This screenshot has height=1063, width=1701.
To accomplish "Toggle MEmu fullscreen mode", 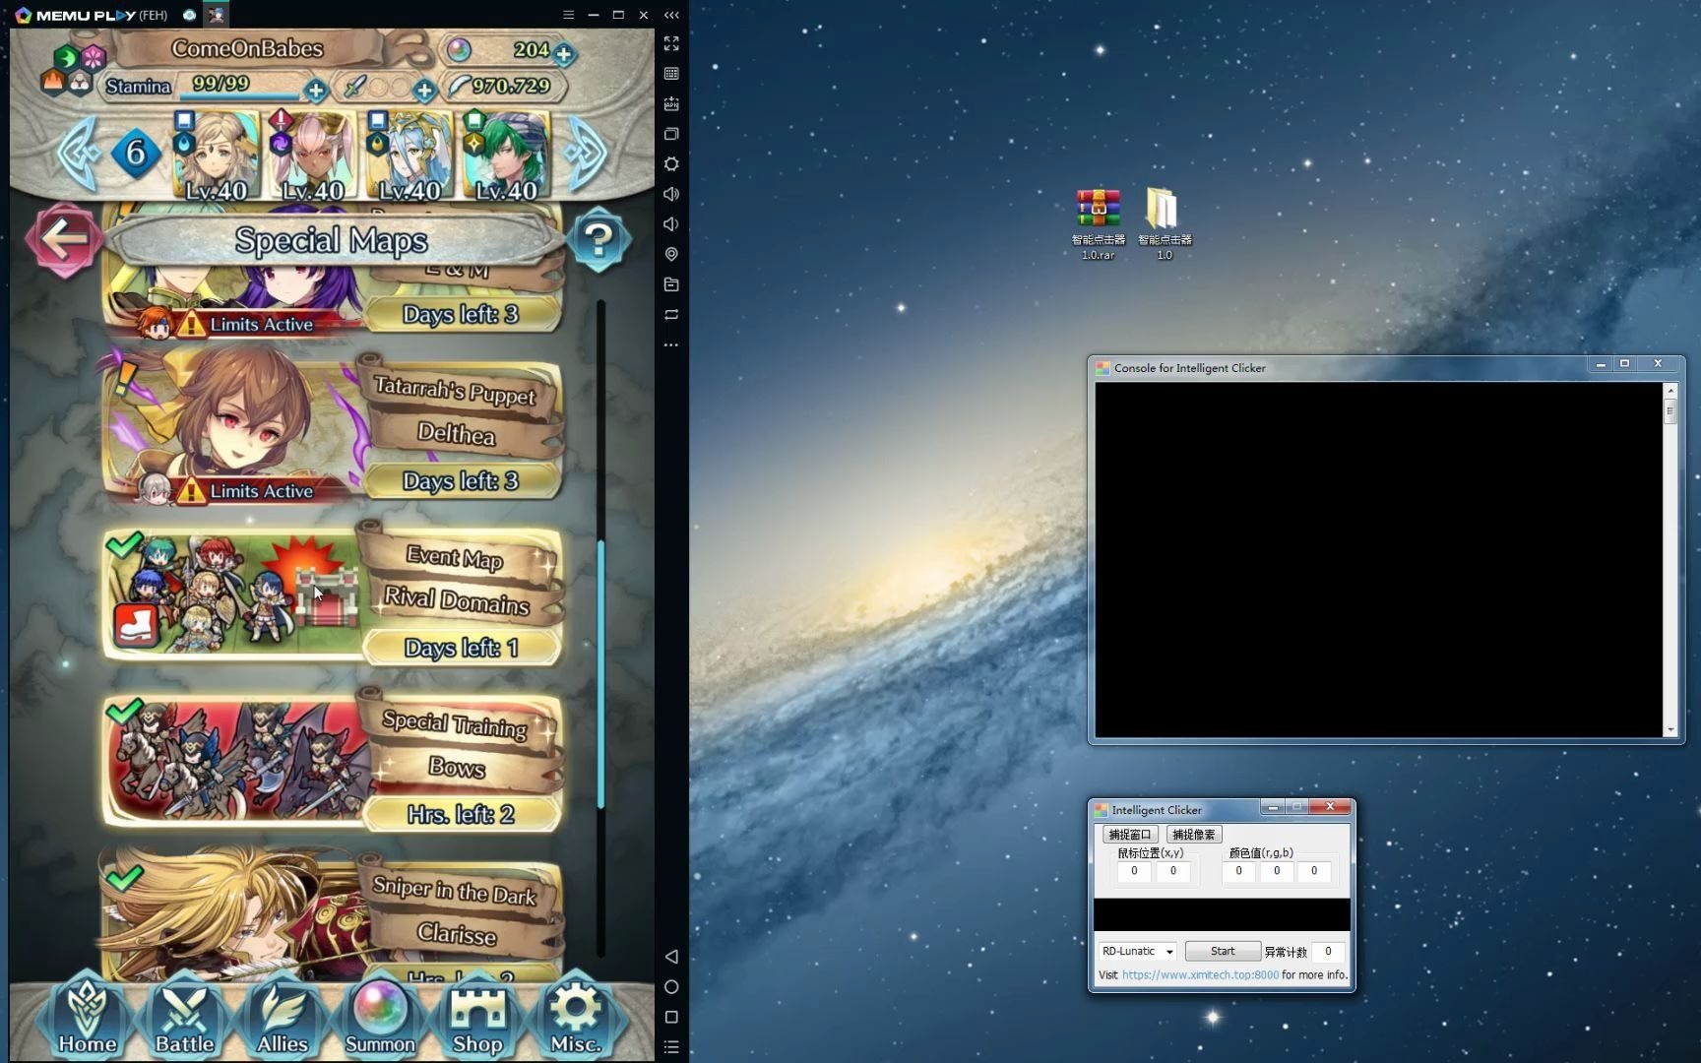I will pos(671,43).
